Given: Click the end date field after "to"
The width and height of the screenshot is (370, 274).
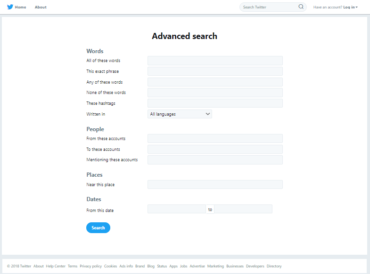Looking at the screenshot, I should click(243, 209).
